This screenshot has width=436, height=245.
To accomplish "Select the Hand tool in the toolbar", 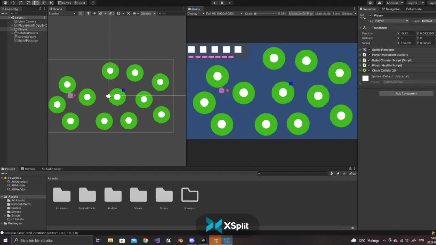I will (6, 3).
